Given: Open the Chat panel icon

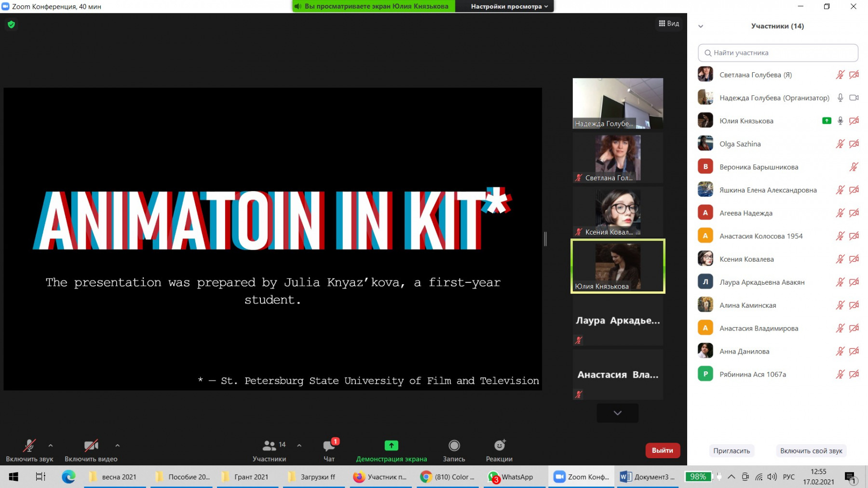Looking at the screenshot, I should coord(329,446).
